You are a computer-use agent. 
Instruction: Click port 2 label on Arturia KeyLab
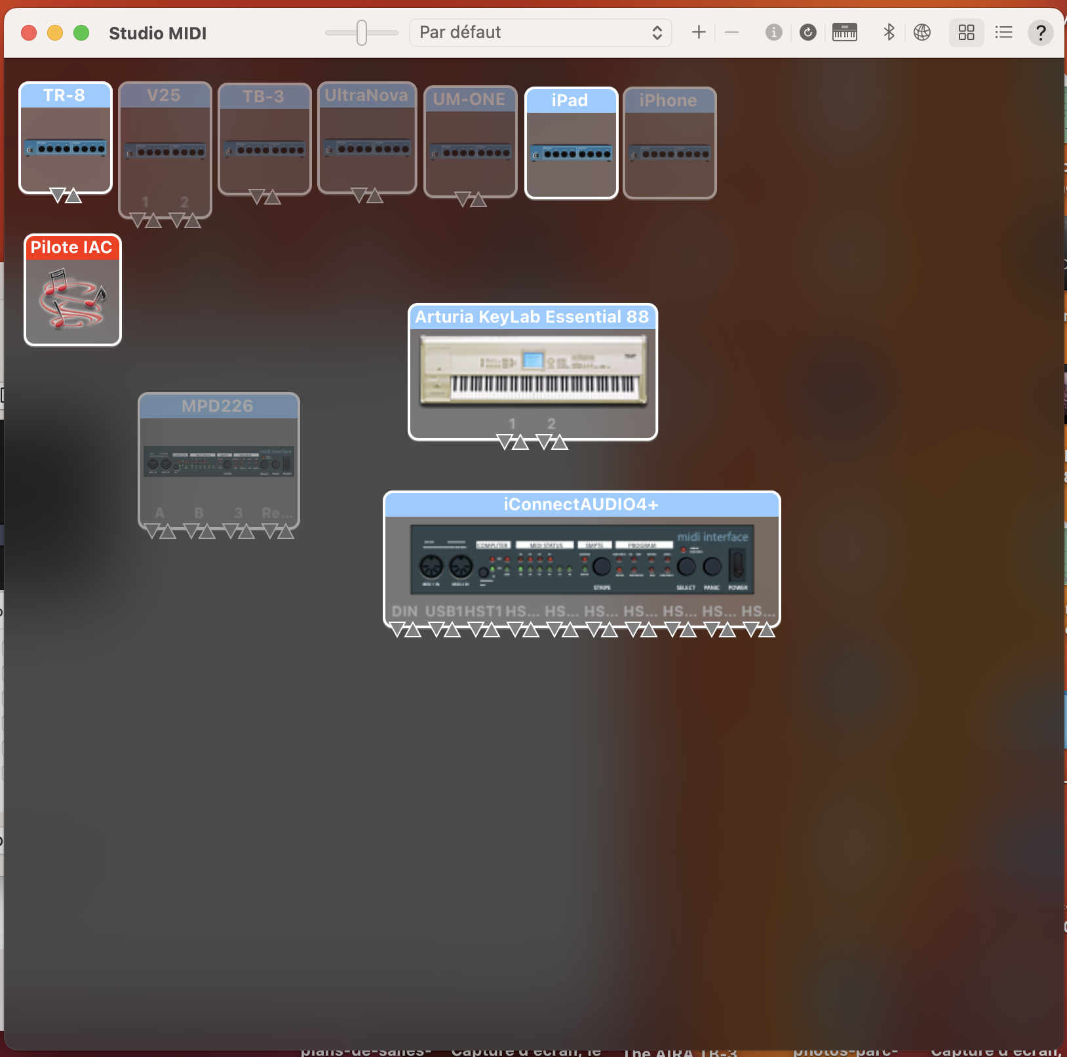pyautogui.click(x=552, y=424)
